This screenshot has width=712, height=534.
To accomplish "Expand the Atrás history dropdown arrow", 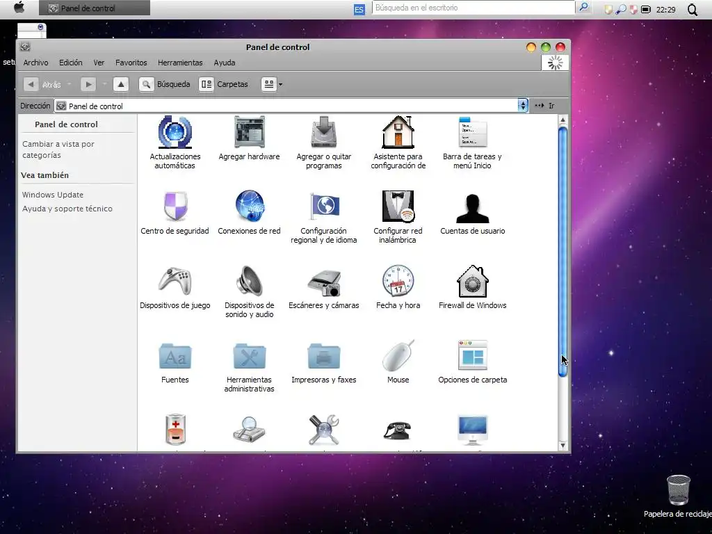I will tap(69, 84).
